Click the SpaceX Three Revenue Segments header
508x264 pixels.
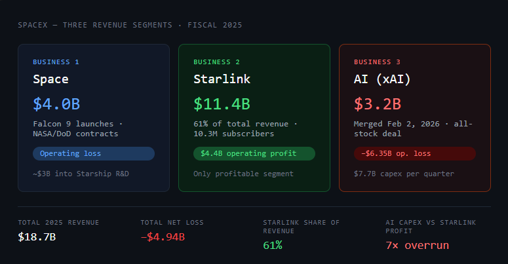coord(130,25)
